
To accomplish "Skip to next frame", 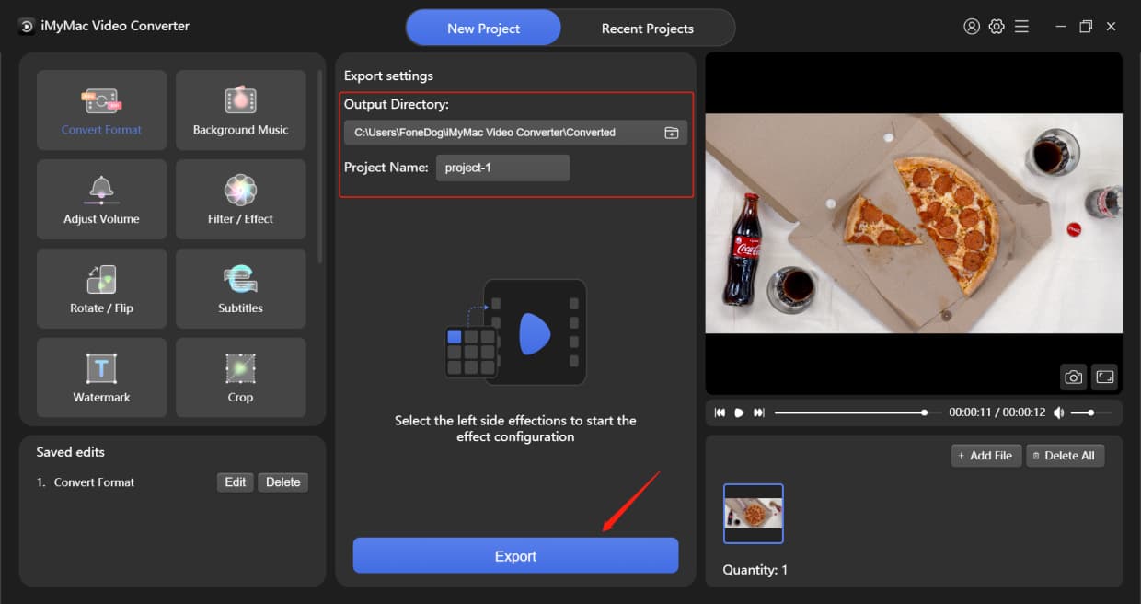I will click(x=759, y=412).
